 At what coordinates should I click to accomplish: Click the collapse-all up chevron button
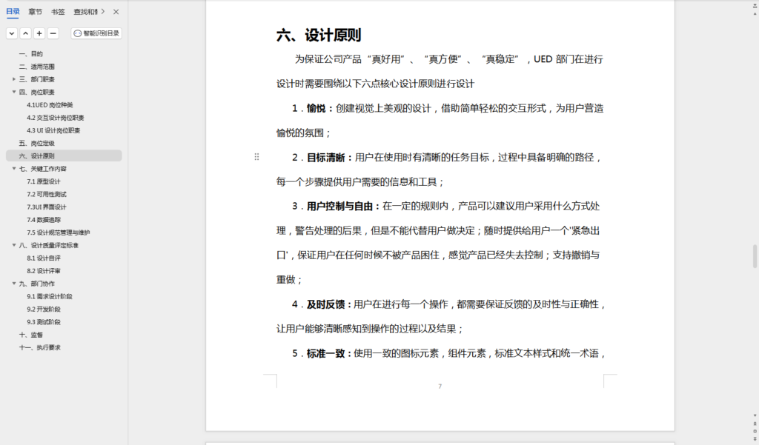tap(26, 33)
